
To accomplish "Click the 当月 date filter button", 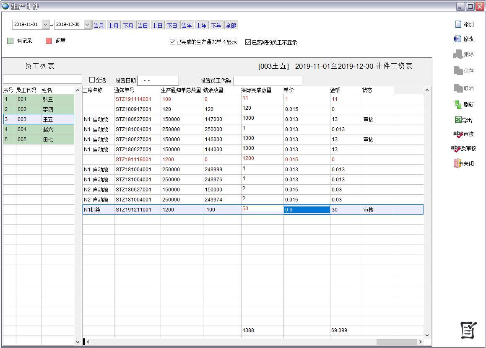I will 99,26.
